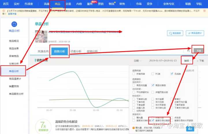Toggle the 搜索引导访客数 checkbox

tap(153, 120)
